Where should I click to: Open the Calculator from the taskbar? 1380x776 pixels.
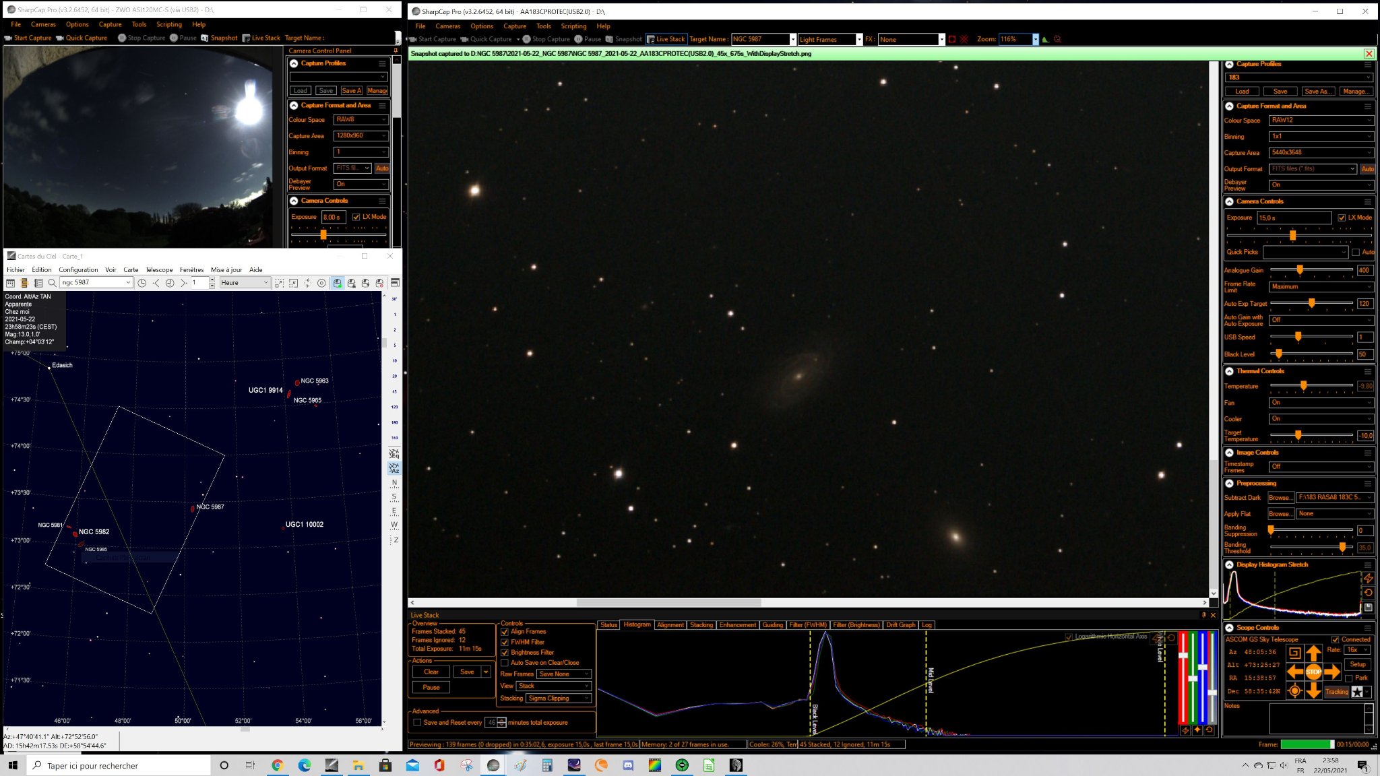click(547, 765)
